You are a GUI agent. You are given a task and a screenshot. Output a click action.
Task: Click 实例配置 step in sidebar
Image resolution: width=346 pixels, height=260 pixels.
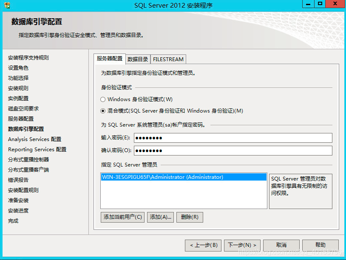coord(18,99)
